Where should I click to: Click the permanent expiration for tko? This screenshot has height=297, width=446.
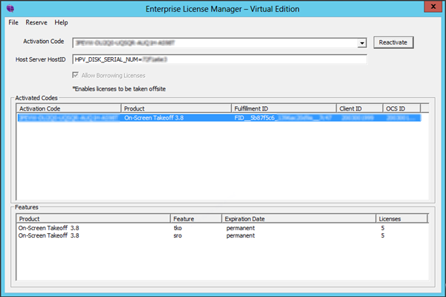click(x=241, y=228)
